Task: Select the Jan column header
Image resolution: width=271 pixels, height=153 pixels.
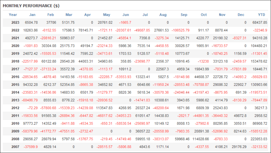Action: (32, 15)
